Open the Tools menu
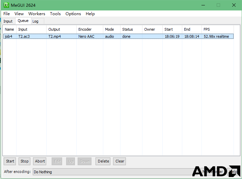The height and width of the screenshot is (179, 242). pos(55,14)
